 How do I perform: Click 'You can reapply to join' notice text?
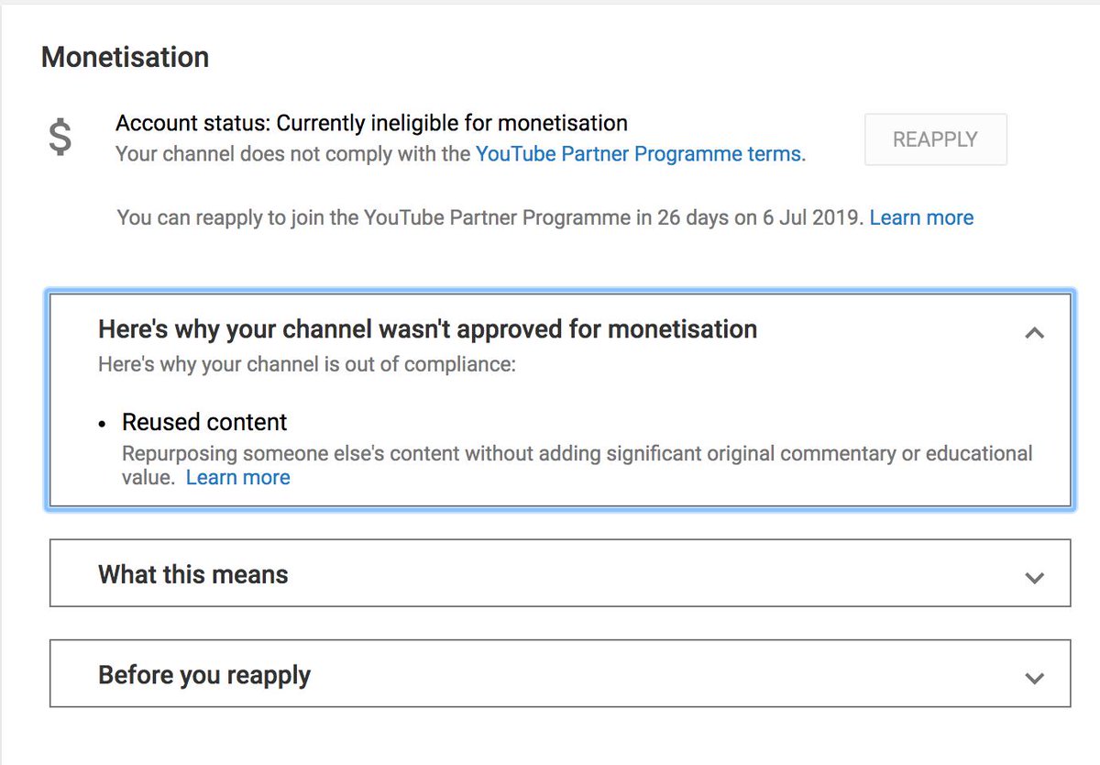(490, 218)
